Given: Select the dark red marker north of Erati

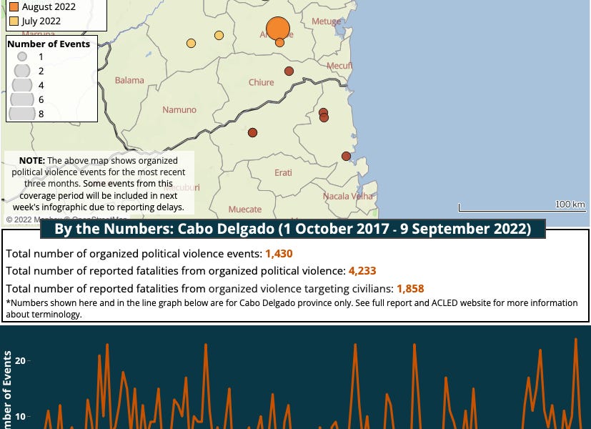Looking at the screenshot, I should [x=252, y=132].
